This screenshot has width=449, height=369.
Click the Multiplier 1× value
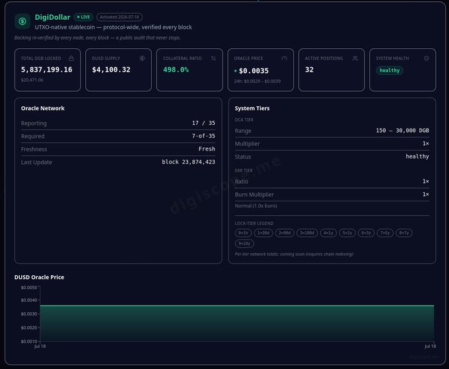pyautogui.click(x=426, y=143)
